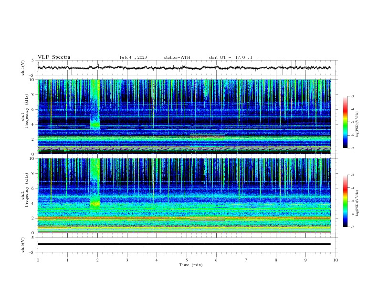378x292 pixels.
Task: Click the 'ch.3(V)' axis label
Action: point(23,245)
